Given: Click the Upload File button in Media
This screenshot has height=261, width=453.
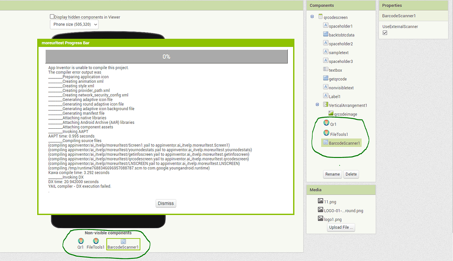Looking at the screenshot, I should [341, 227].
